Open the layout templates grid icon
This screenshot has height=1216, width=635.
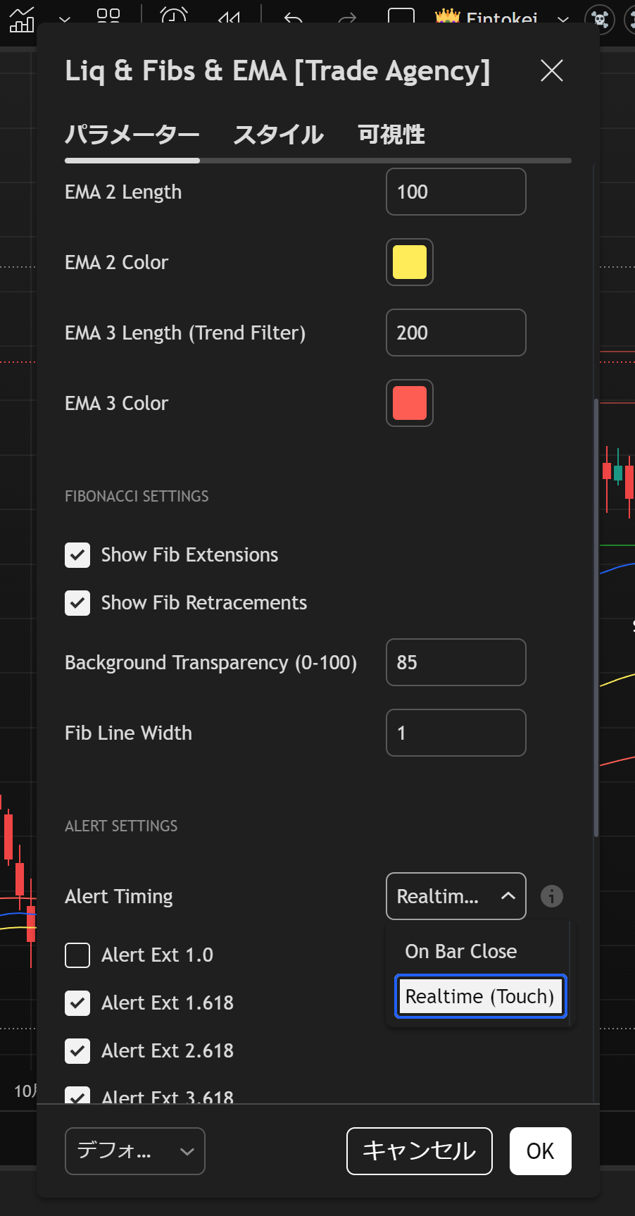[x=108, y=17]
